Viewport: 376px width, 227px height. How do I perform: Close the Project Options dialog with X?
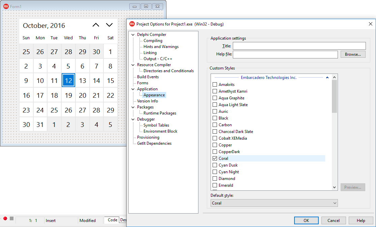tap(371, 24)
